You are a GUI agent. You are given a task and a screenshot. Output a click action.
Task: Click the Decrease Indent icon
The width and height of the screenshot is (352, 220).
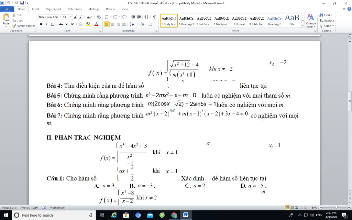[x=133, y=17]
